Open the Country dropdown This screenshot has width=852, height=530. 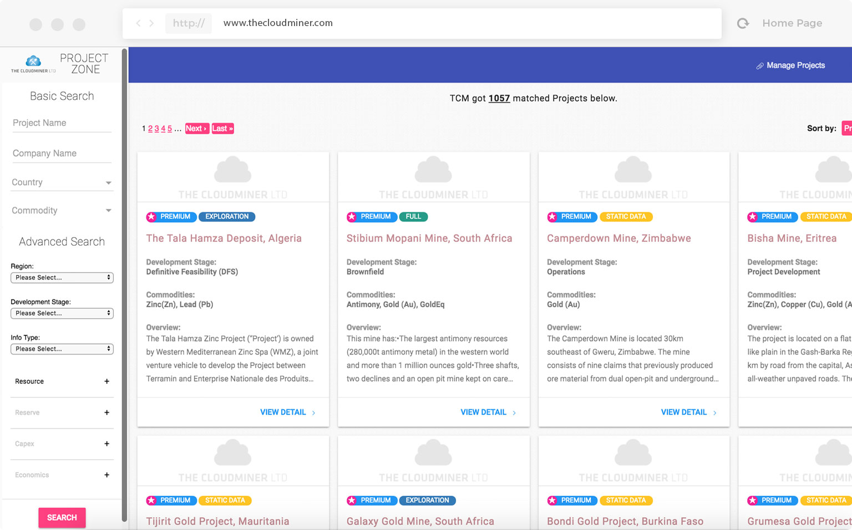(x=62, y=182)
